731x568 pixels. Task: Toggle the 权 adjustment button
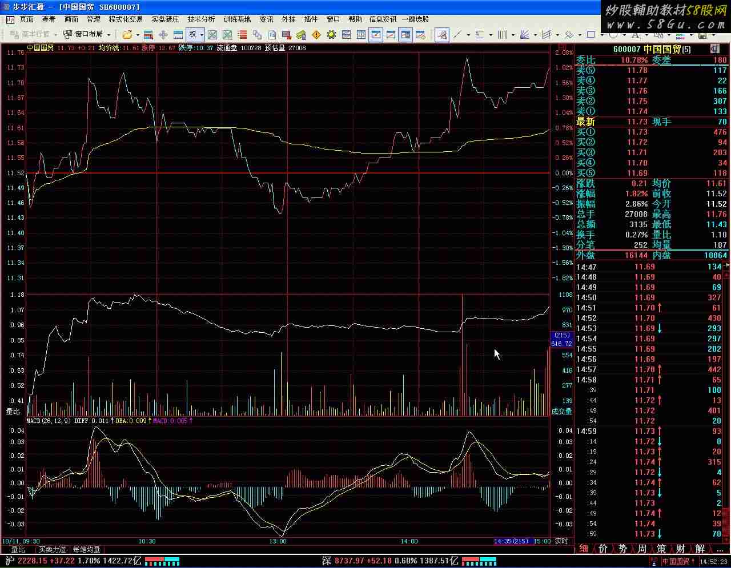[192, 35]
